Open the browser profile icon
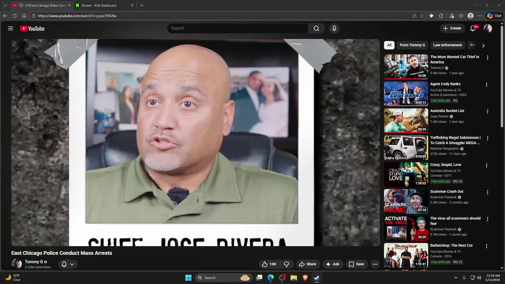The image size is (505, 284). pyautogui.click(x=470, y=16)
